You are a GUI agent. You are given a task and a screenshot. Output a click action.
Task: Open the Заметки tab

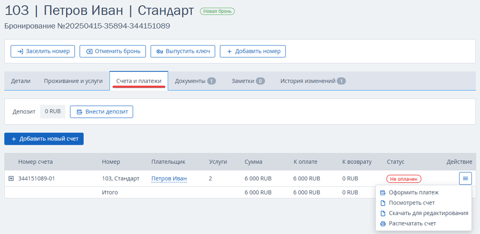tap(248, 81)
